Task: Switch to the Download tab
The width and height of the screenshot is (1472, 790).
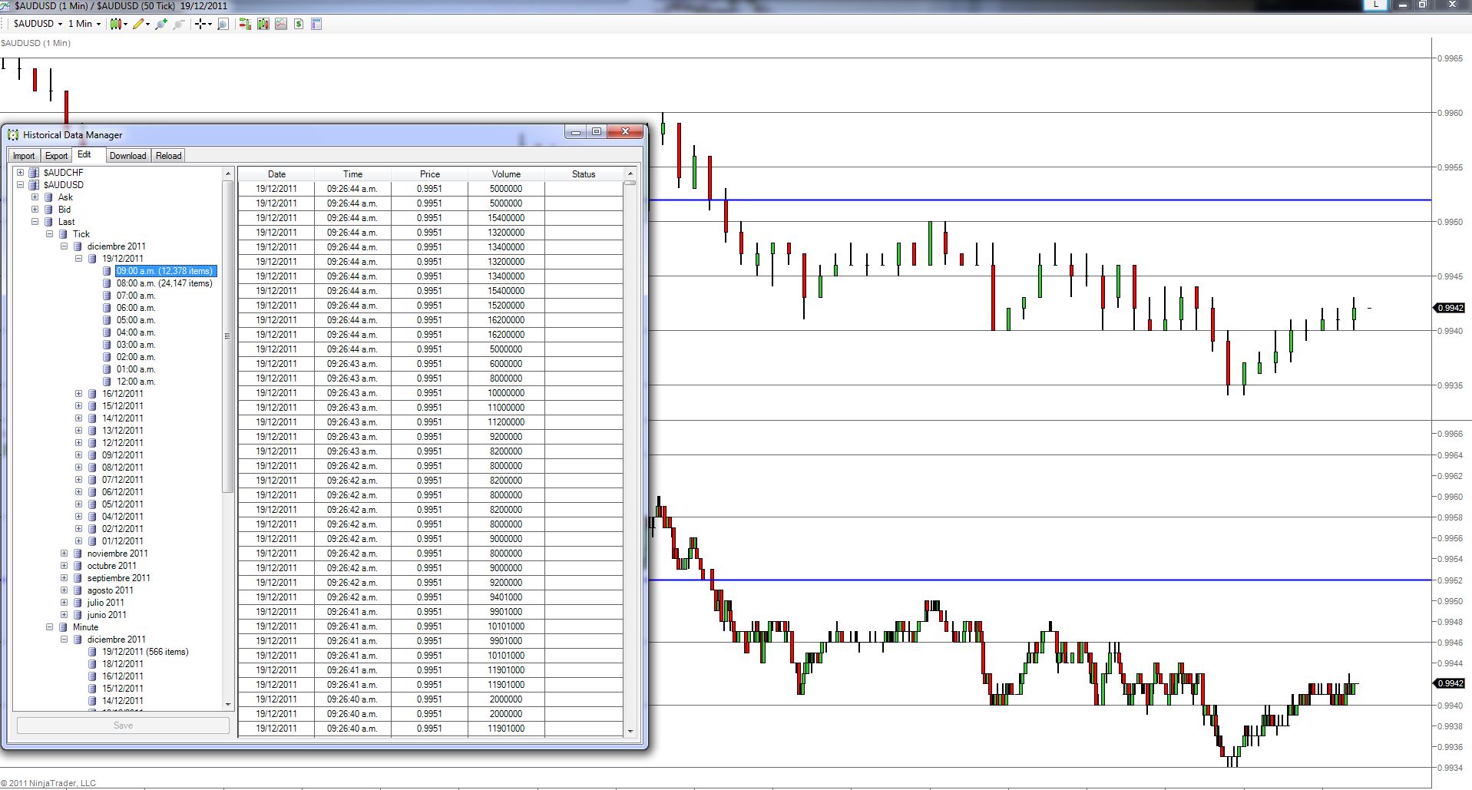Action: (127, 156)
